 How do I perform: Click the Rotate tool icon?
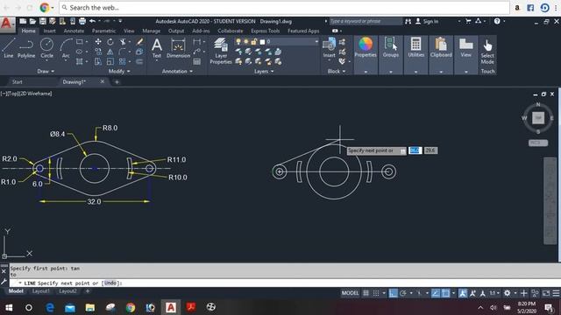point(110,42)
